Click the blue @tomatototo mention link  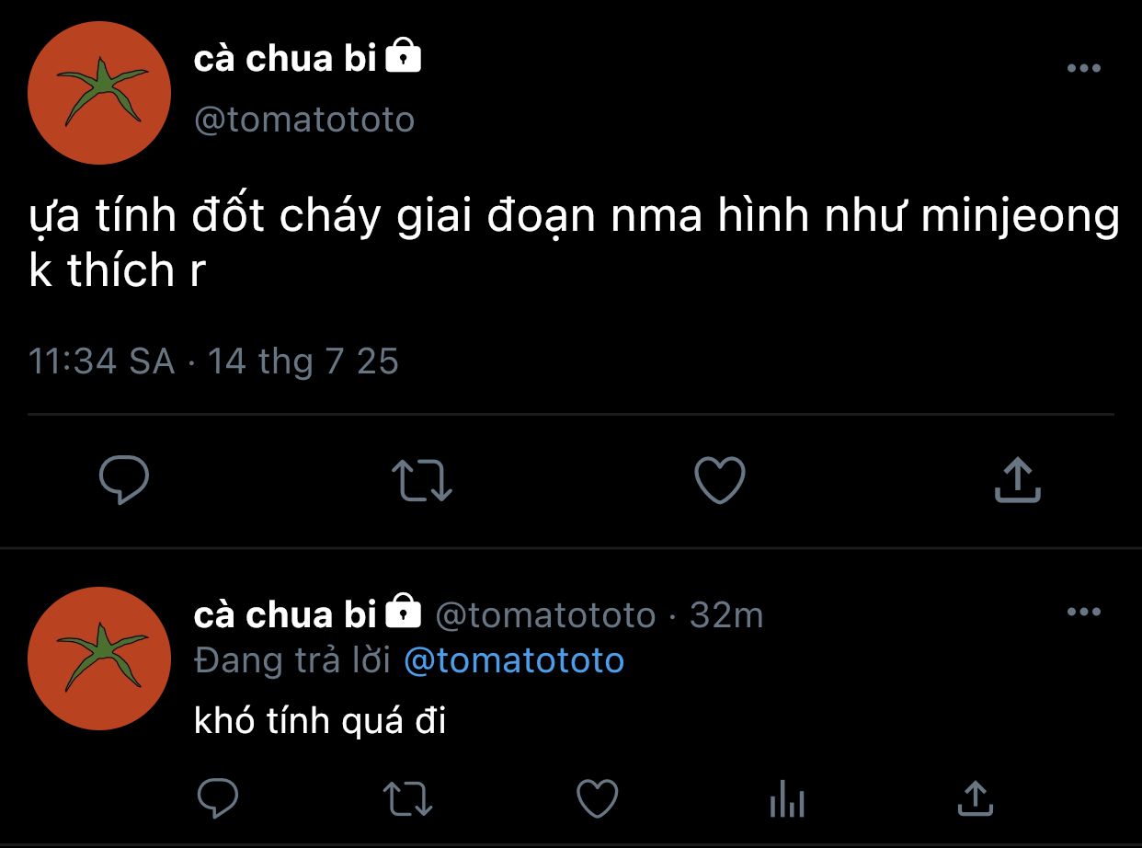[514, 660]
